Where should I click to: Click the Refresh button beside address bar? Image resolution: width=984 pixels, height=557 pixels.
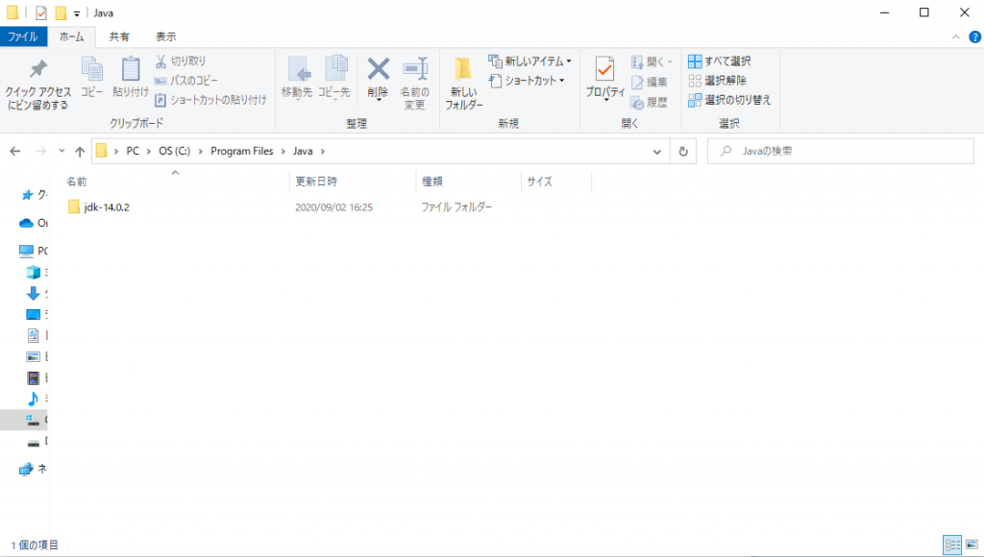tap(683, 152)
